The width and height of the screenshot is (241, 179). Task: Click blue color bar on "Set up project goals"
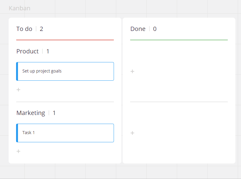17,71
